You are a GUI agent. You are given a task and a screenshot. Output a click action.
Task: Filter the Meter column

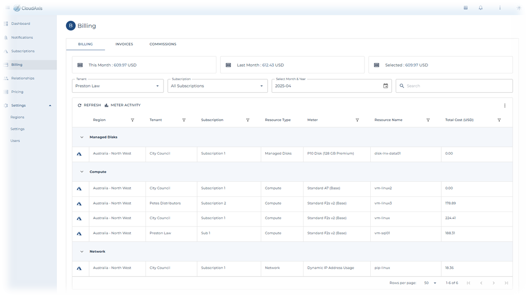[x=357, y=120]
